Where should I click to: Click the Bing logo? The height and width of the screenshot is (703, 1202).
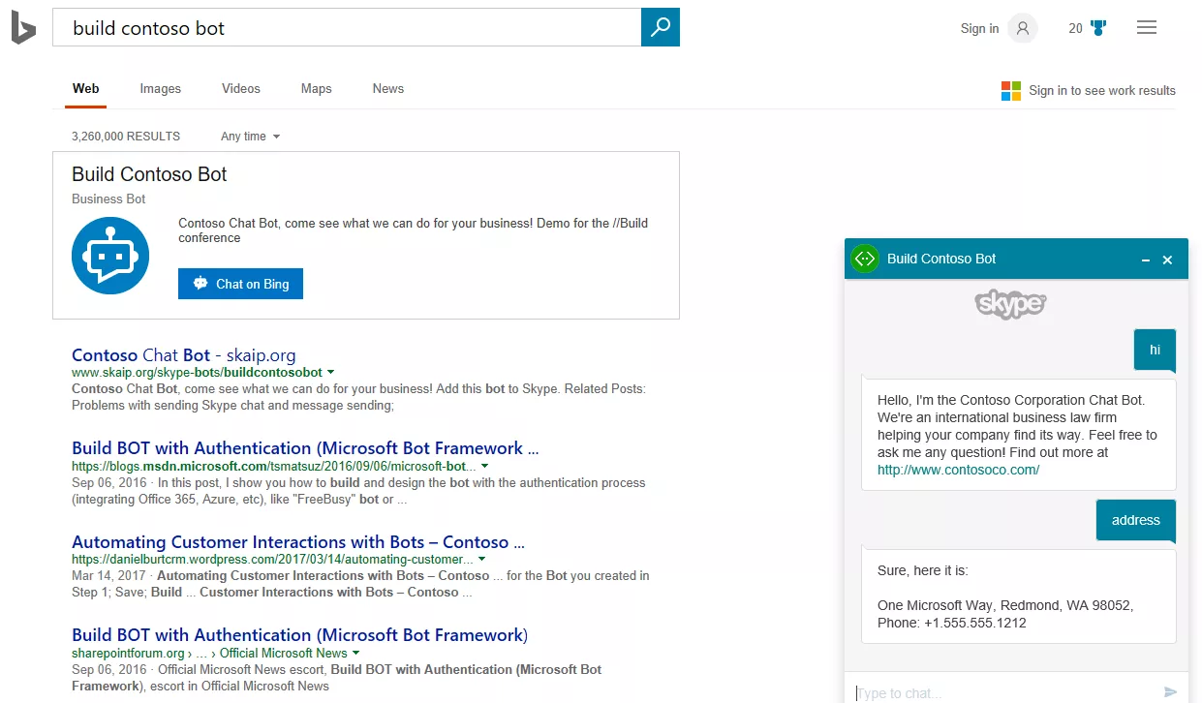tap(23, 28)
